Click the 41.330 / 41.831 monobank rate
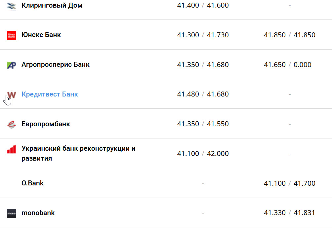Image resolution: width=332 pixels, height=230 pixels. point(289,213)
